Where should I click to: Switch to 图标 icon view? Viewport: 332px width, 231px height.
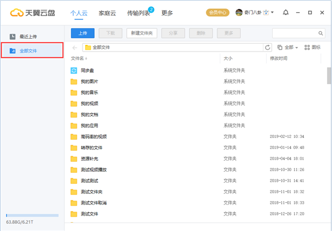click(312, 47)
